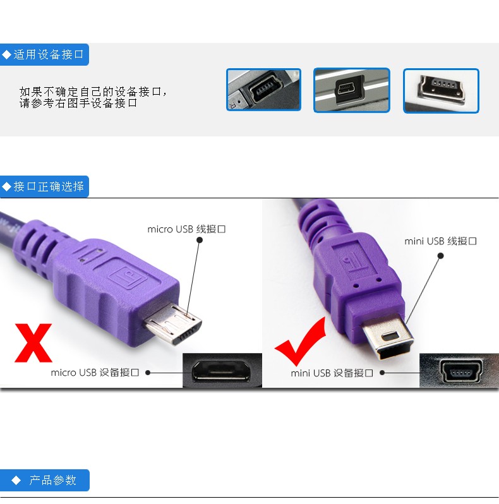Click the micro USB 设备接口 label
The image size is (499, 504).
point(95,373)
